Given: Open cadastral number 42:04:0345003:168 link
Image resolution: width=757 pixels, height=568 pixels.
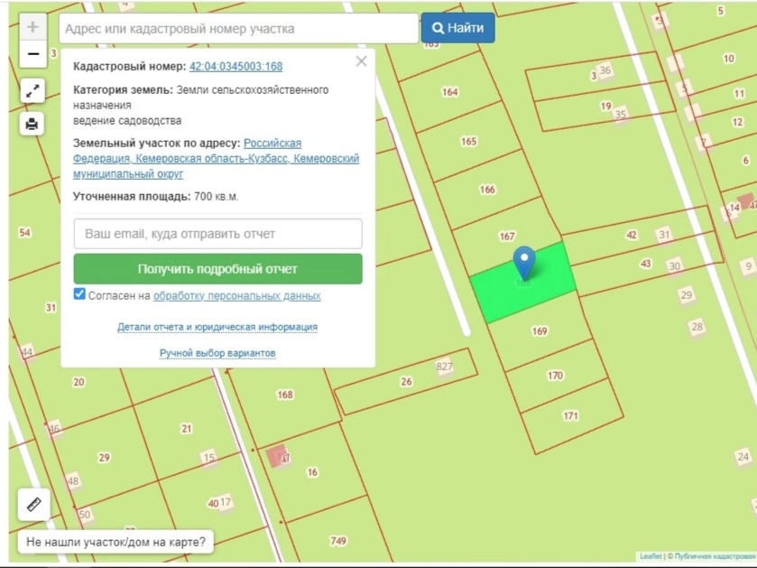Looking at the screenshot, I should 236,66.
